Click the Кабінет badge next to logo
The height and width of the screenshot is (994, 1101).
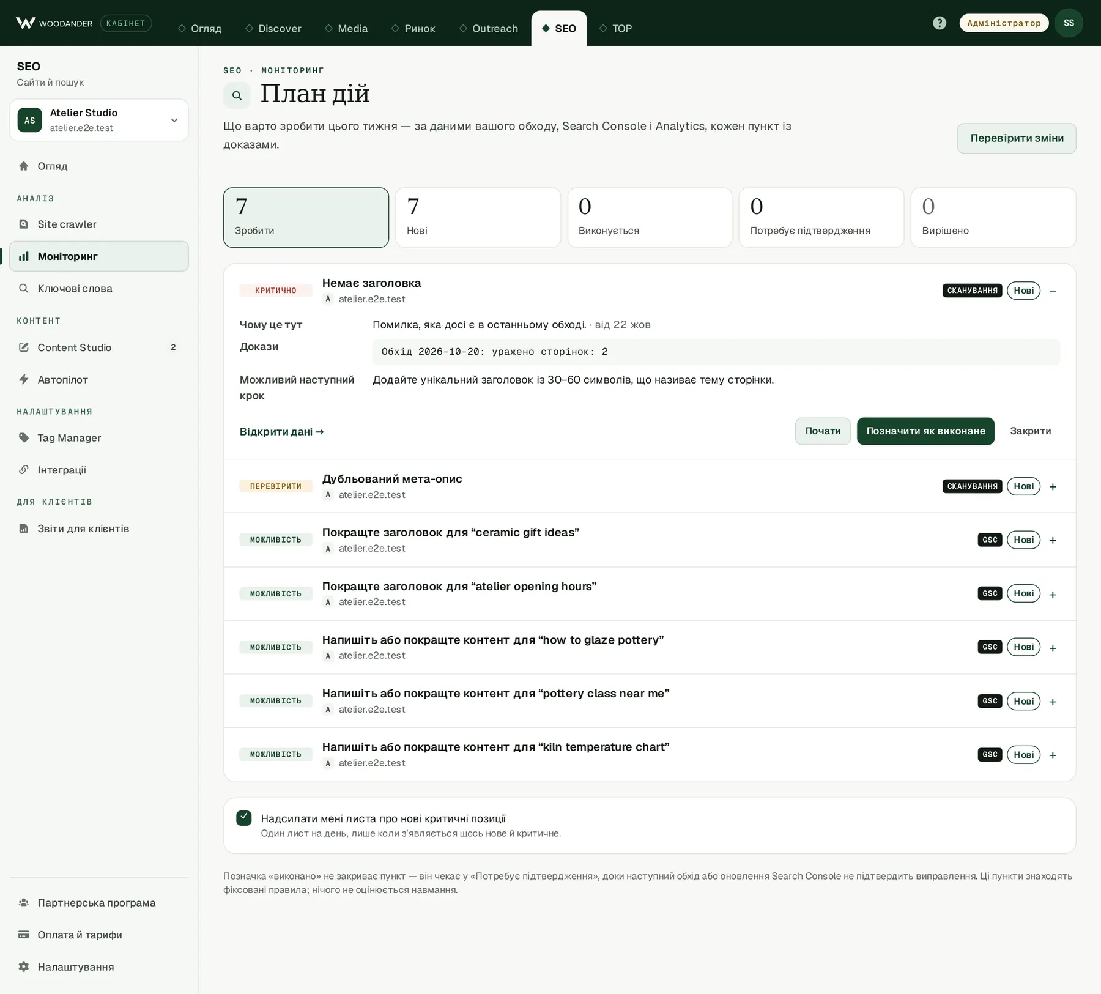125,23
